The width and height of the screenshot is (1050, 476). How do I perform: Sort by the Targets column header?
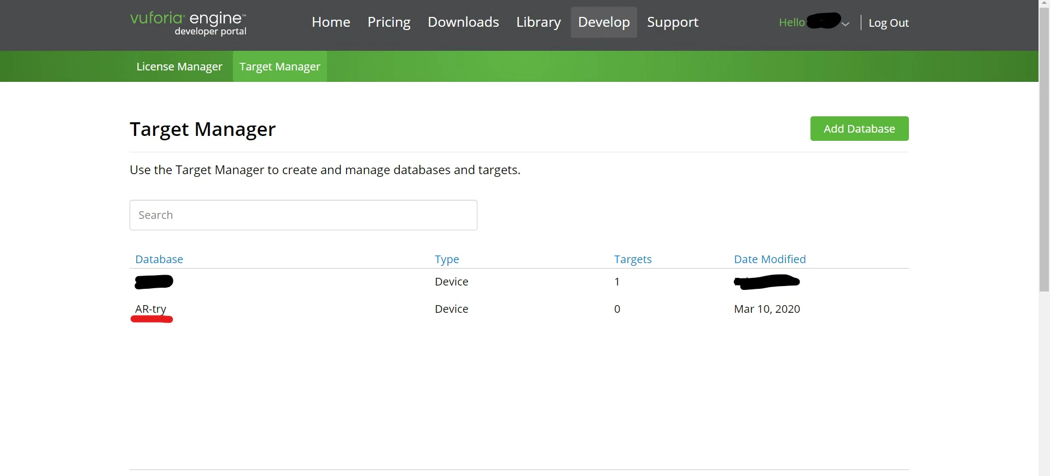(633, 259)
